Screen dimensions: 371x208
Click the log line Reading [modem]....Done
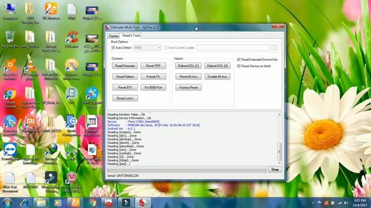click(x=124, y=132)
